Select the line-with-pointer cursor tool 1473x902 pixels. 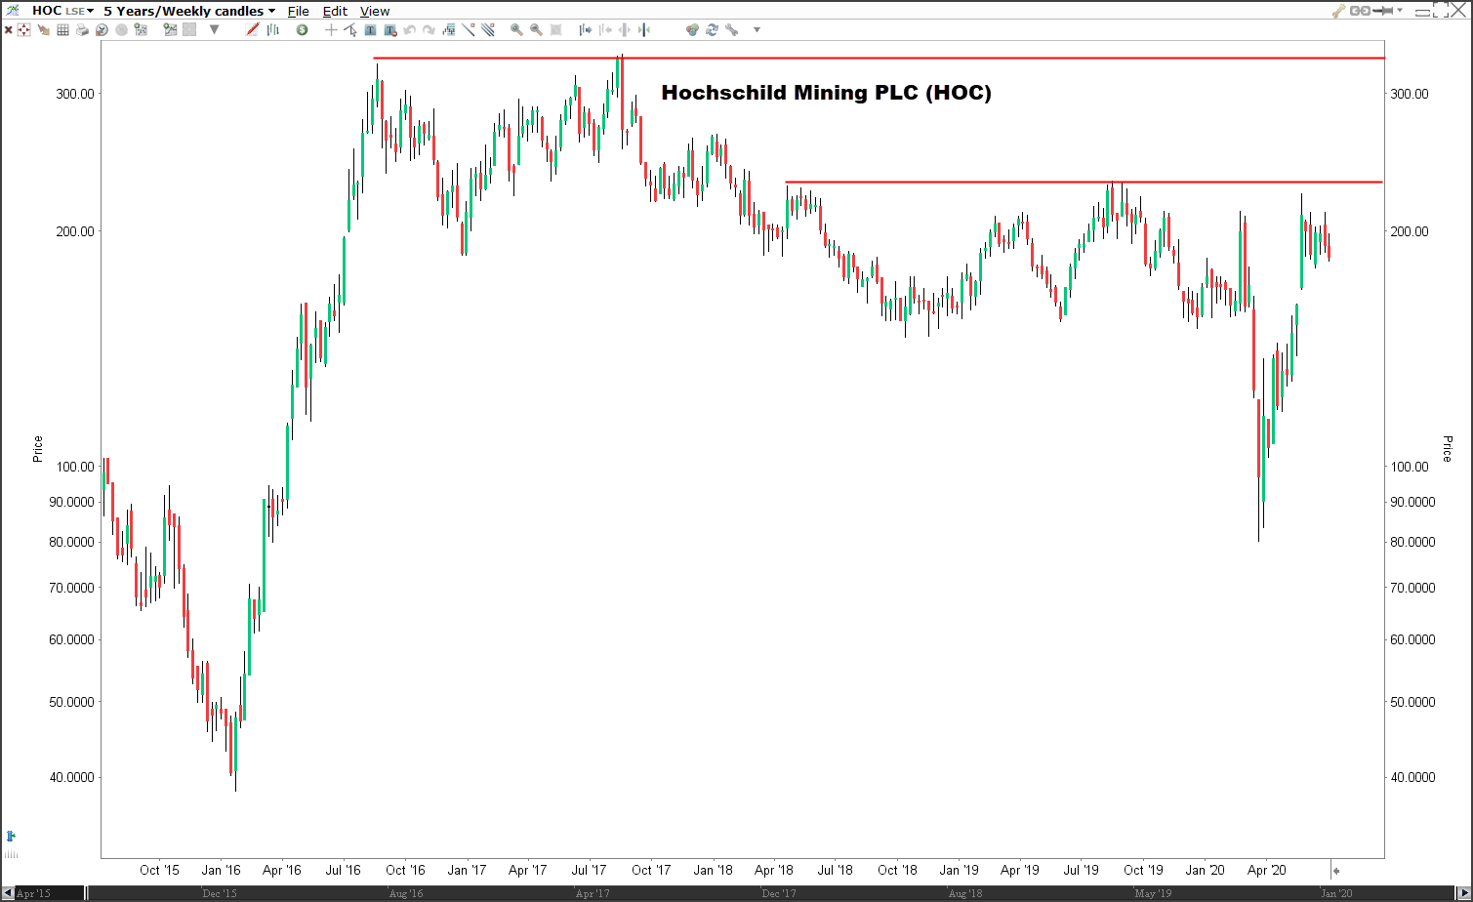(350, 30)
